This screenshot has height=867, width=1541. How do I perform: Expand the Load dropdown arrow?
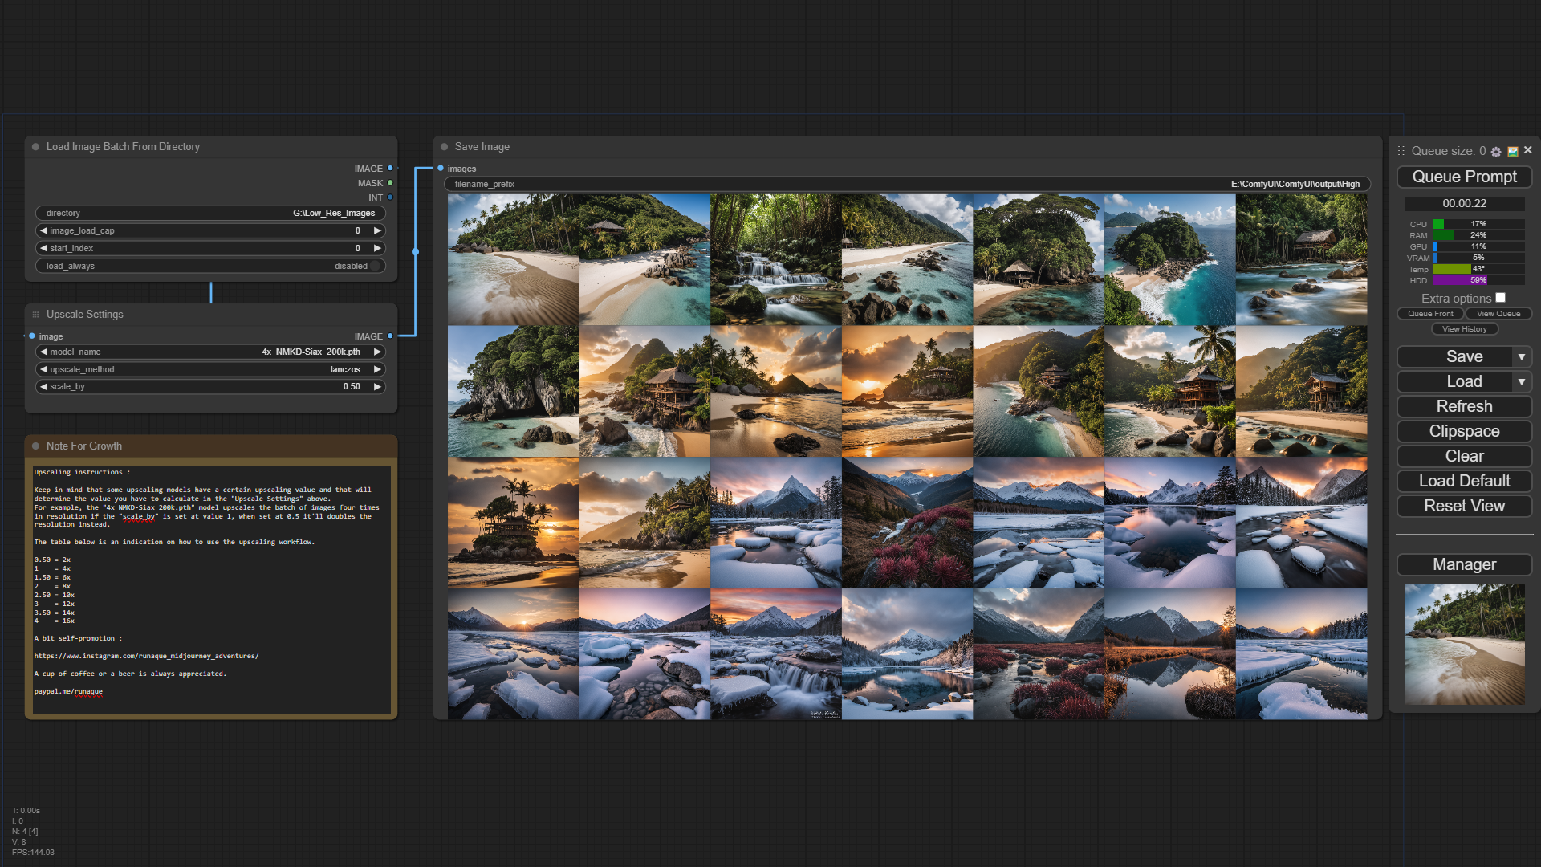click(1521, 382)
